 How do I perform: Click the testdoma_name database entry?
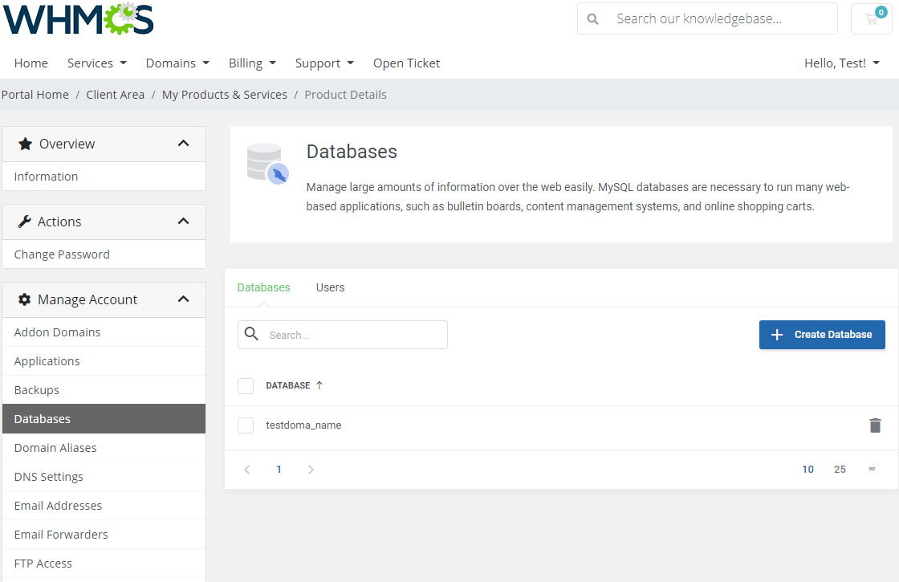click(303, 425)
